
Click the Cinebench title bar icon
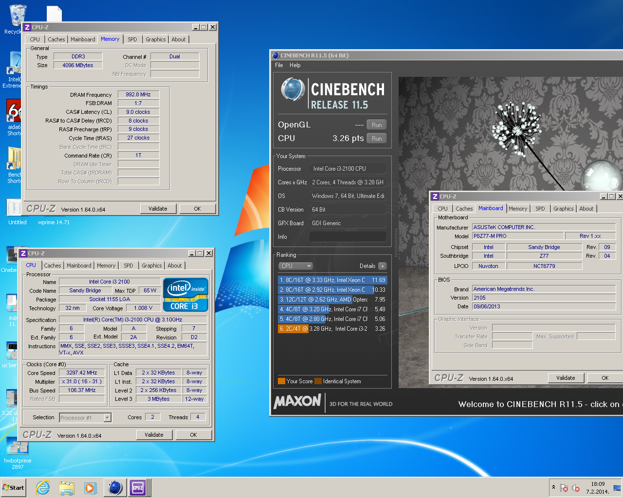pyautogui.click(x=275, y=55)
